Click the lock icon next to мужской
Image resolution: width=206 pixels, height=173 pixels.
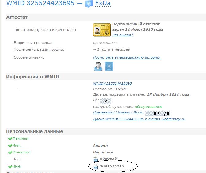coord(96,159)
